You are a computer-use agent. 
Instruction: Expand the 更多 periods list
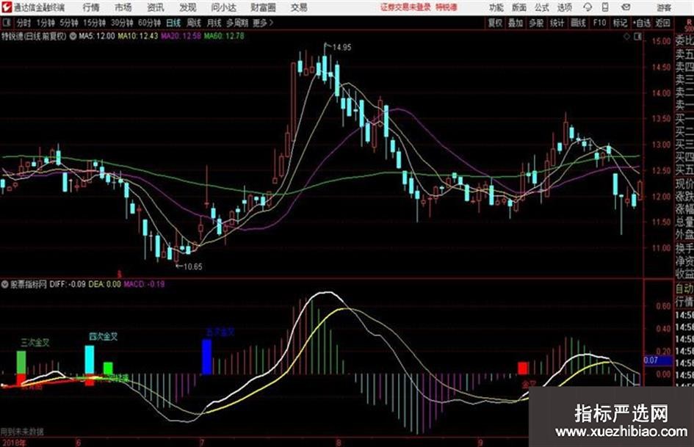263,23
